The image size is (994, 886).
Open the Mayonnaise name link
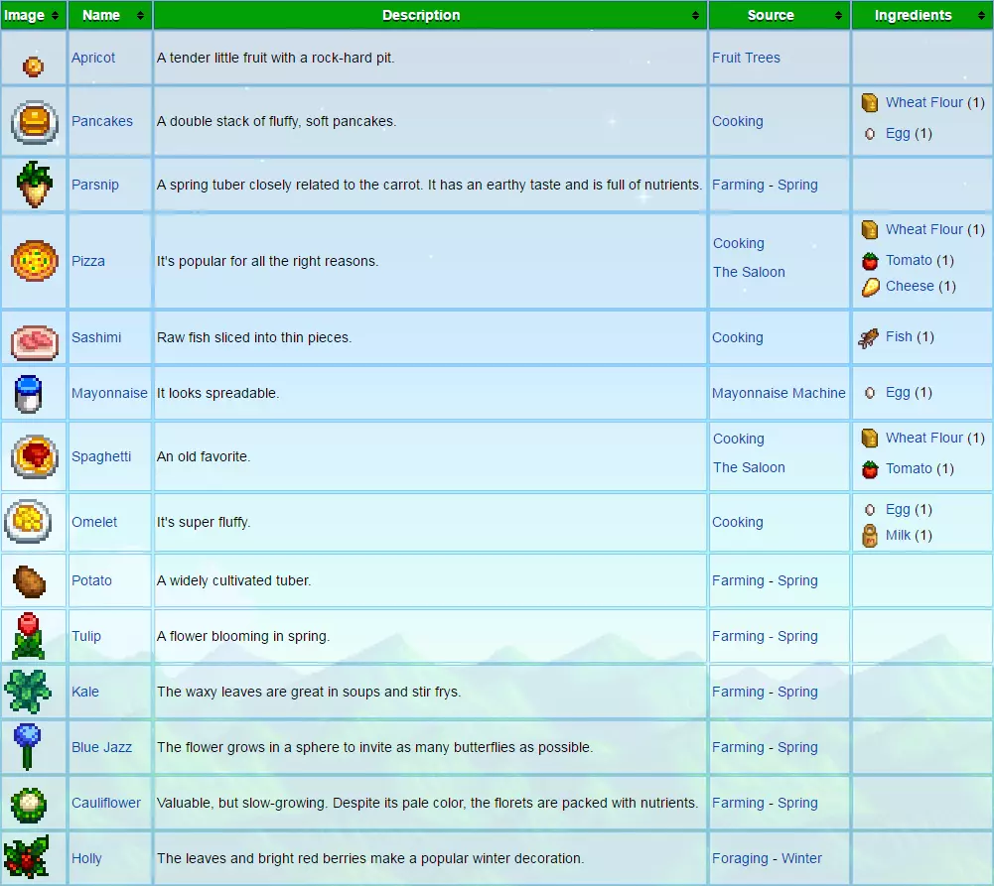(x=109, y=393)
